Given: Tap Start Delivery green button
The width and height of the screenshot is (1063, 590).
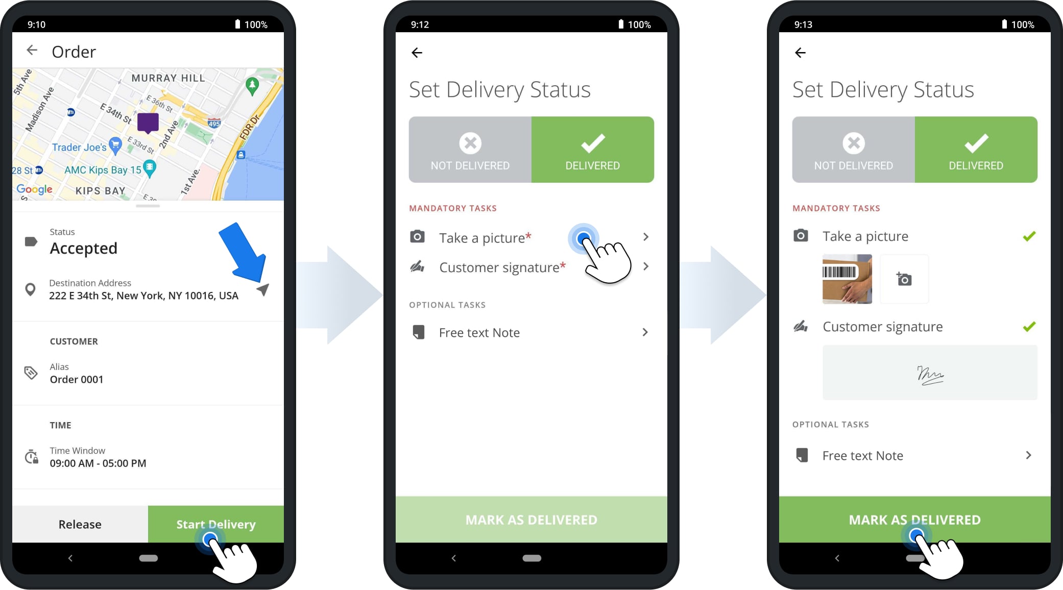Looking at the screenshot, I should 216,523.
